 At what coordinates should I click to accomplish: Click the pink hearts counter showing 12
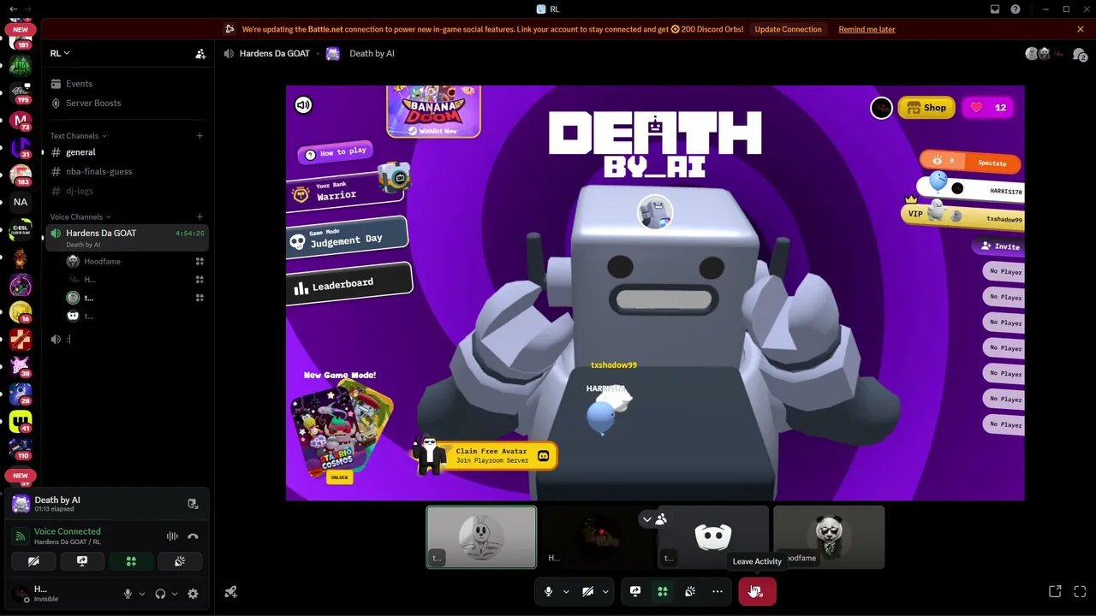988,108
